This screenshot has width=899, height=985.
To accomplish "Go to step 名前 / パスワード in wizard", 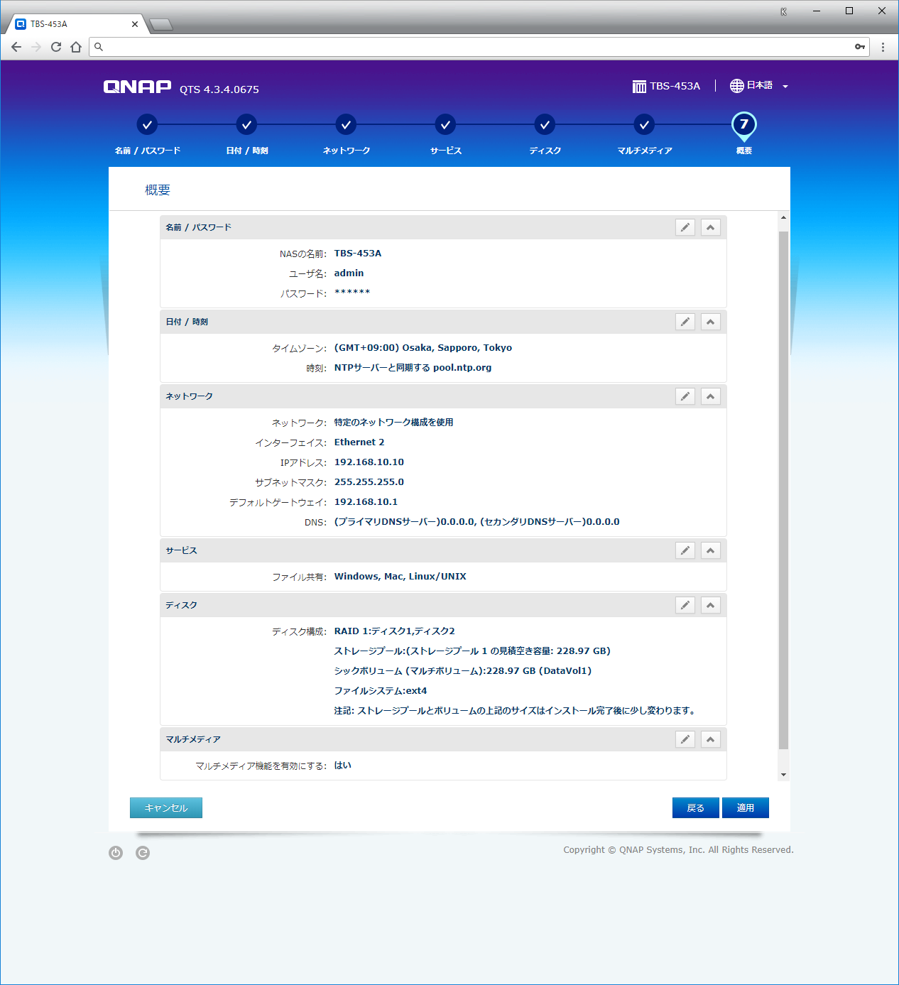I will [147, 125].
